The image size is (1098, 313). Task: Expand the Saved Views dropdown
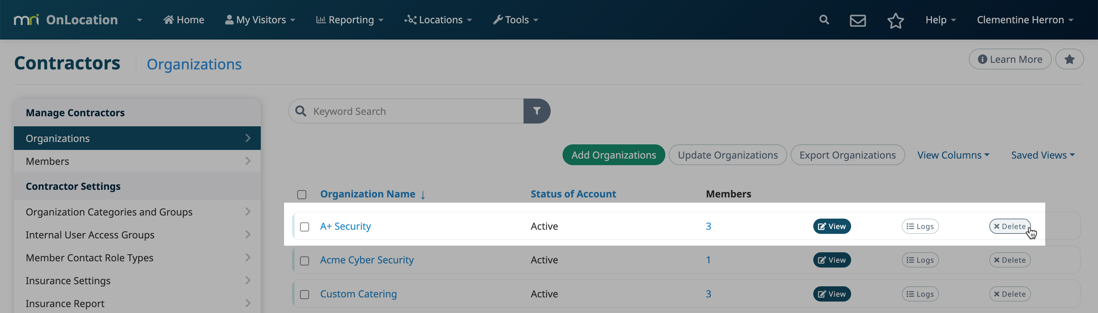pyautogui.click(x=1042, y=155)
